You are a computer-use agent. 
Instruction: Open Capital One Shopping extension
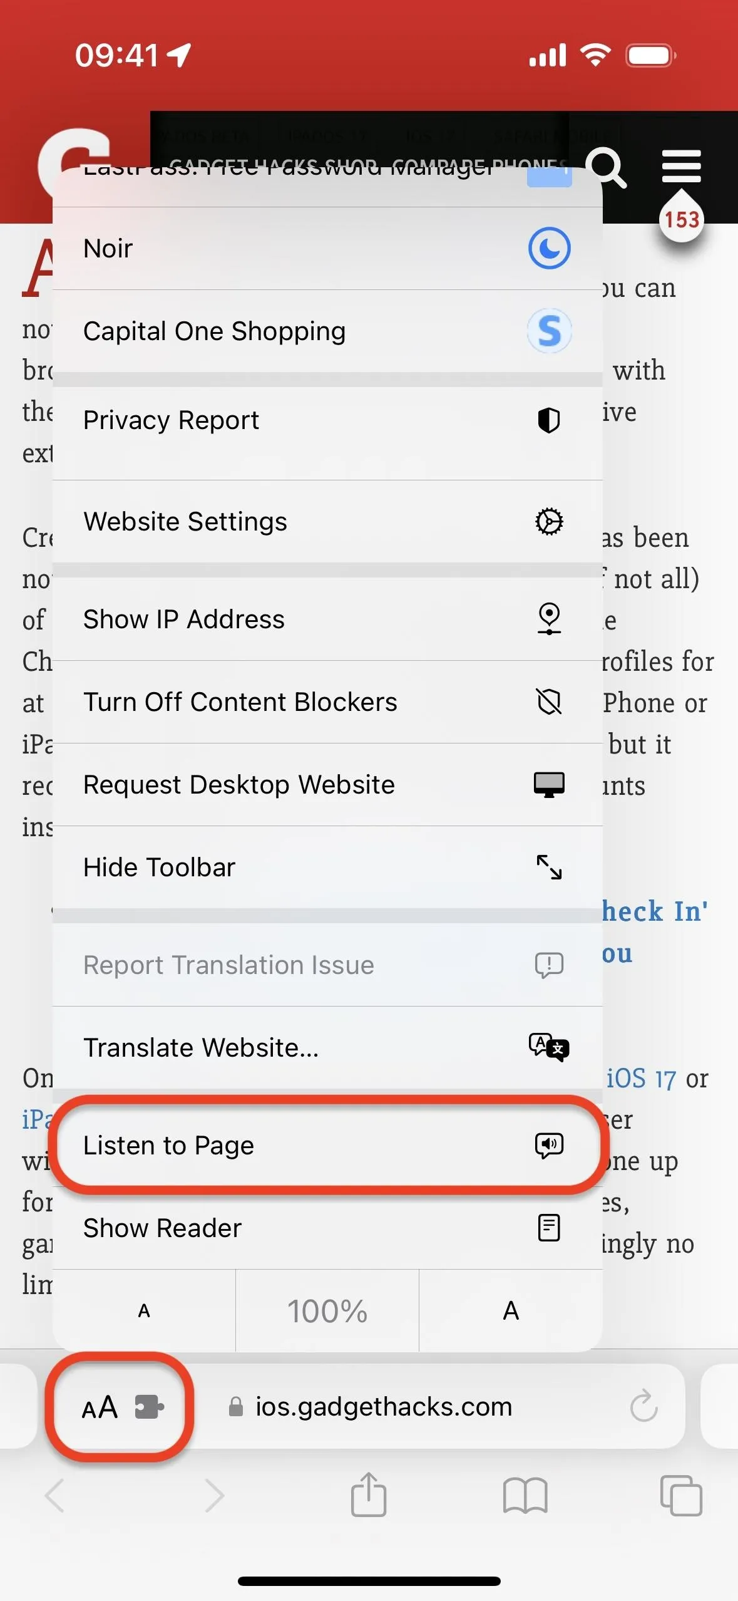tap(327, 331)
